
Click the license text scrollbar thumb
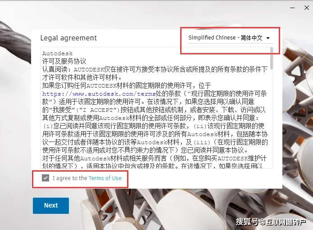click(x=272, y=58)
